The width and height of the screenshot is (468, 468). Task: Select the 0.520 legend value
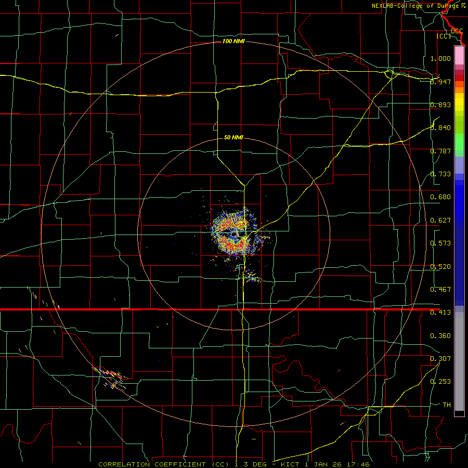pos(440,267)
